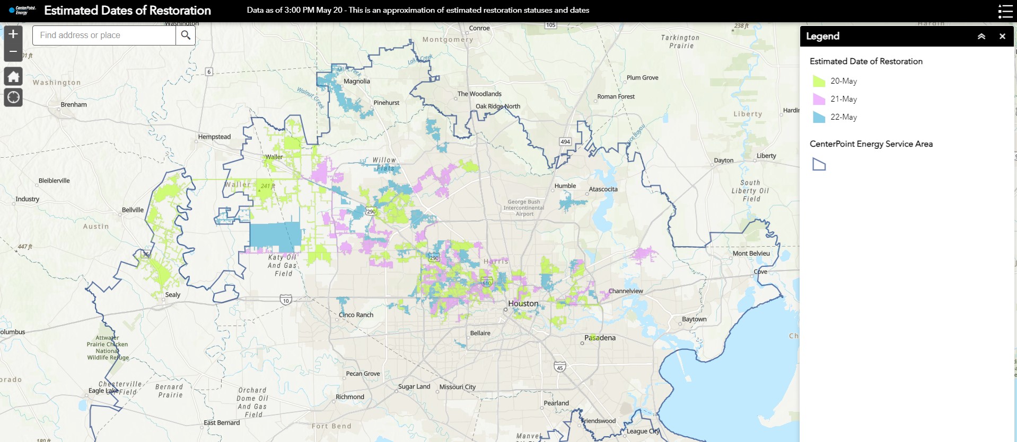Click the Highway 105 shield near Conroe
The height and width of the screenshot is (442, 1017).
pos(551,25)
